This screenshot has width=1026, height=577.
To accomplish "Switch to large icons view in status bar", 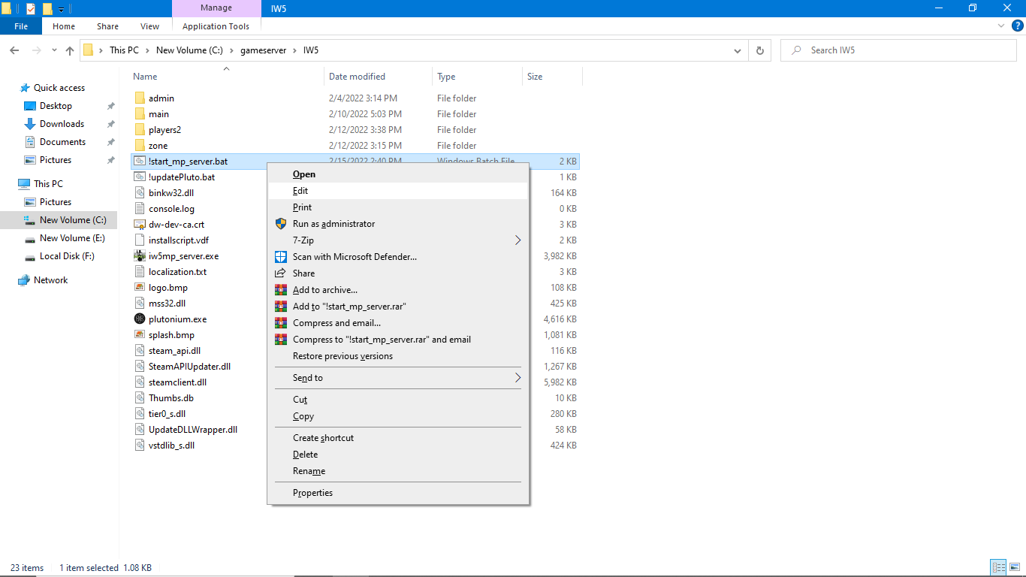I will (x=1014, y=568).
